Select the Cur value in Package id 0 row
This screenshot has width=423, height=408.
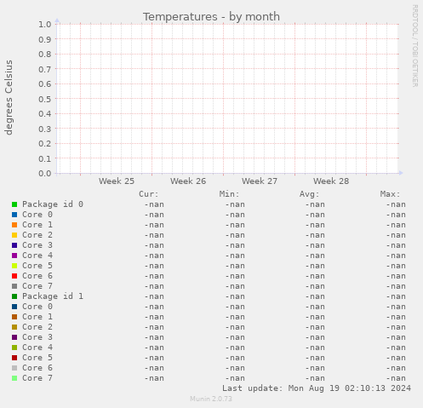(154, 204)
